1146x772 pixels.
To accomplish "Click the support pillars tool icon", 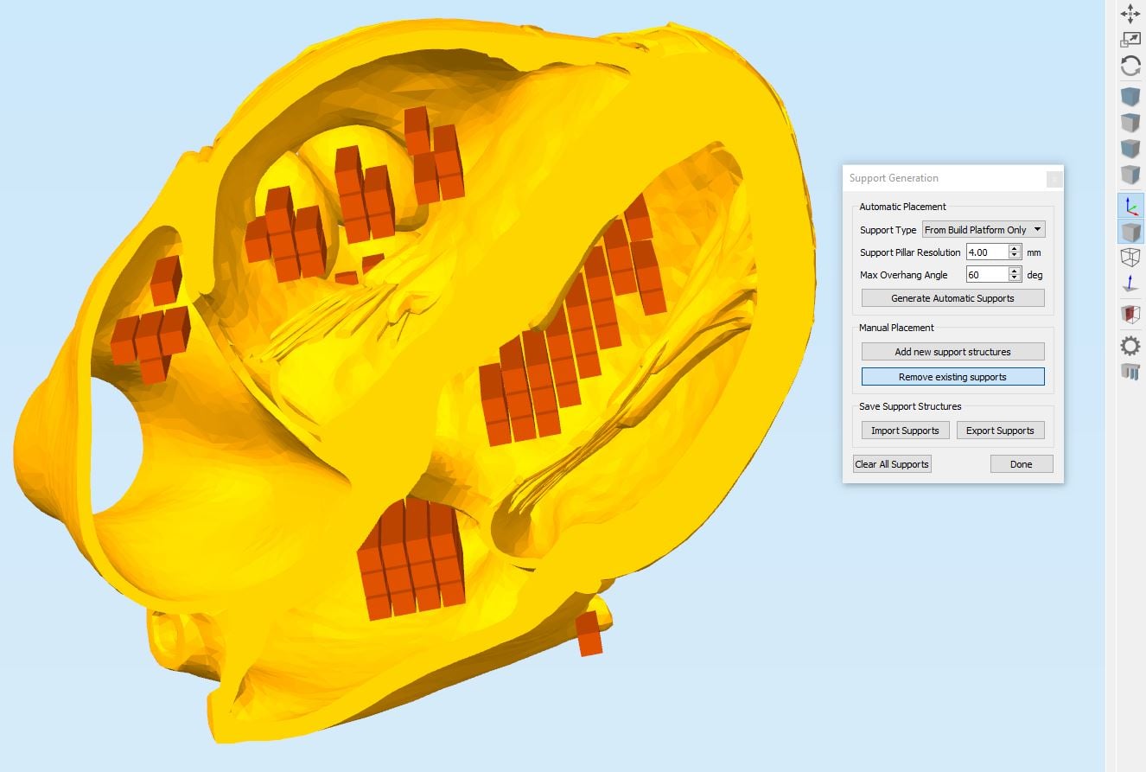I will click(x=1130, y=372).
